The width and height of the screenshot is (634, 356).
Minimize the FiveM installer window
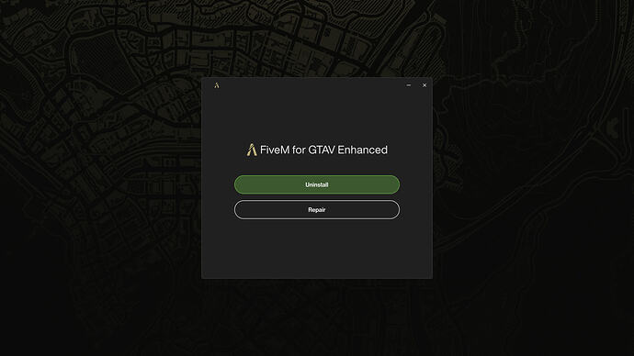(x=408, y=85)
